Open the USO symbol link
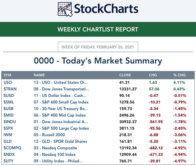Viewport: 196px width, 166px height. [8, 83]
